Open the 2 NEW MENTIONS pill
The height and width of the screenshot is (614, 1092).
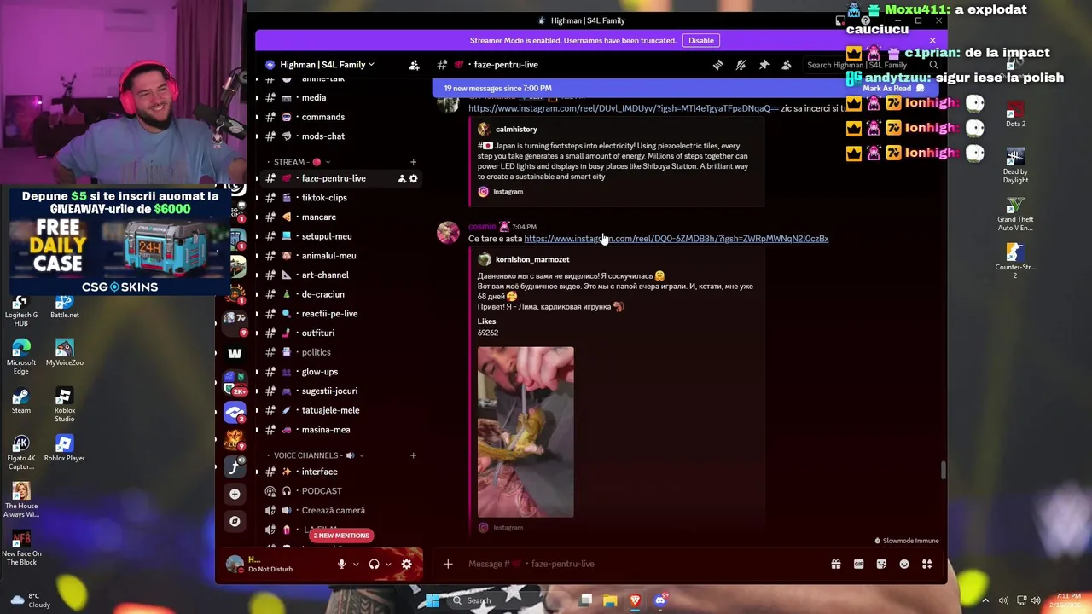[x=341, y=536]
